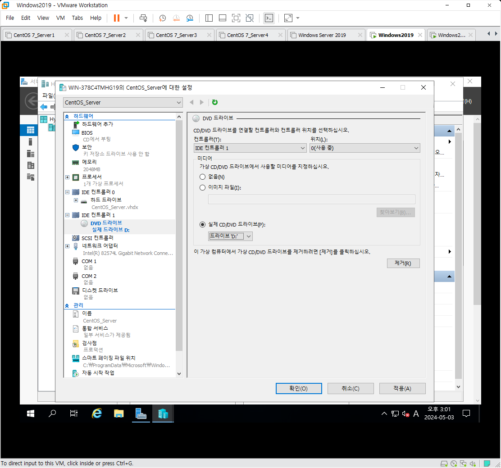Select the SCSI 컨트롤러 item
Screen dimensions: 501x468
(x=97, y=238)
